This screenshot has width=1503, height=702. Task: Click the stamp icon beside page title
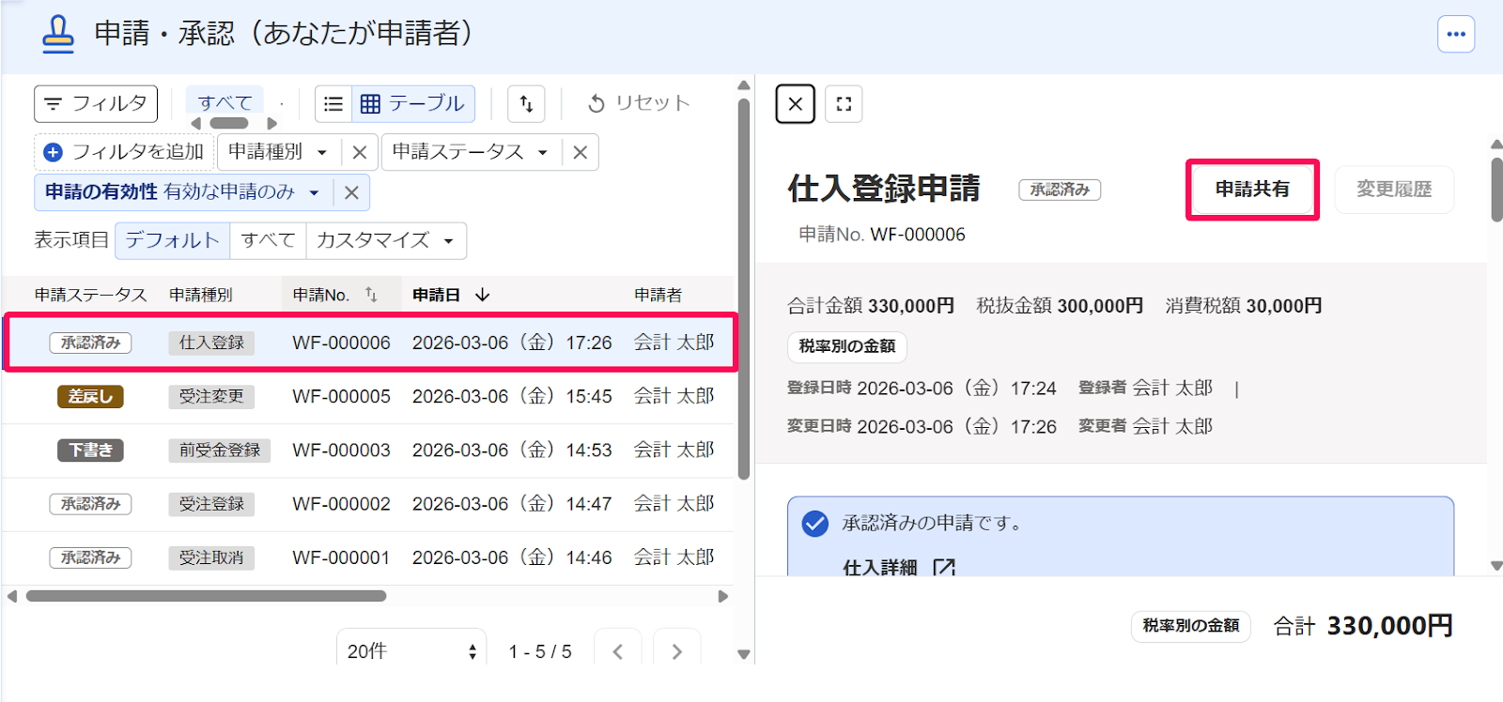tap(58, 35)
